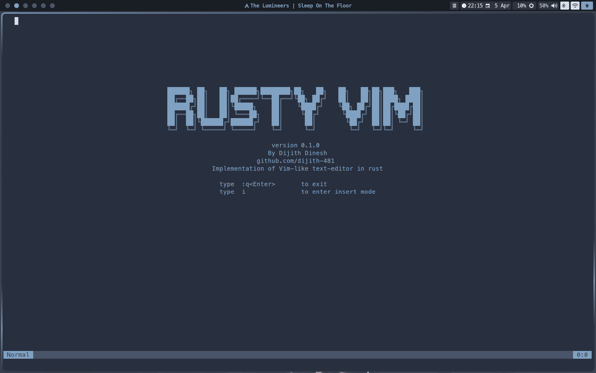Click the clock icon beside 22:15
Screen dimensions: 596x373
click(x=464, y=6)
